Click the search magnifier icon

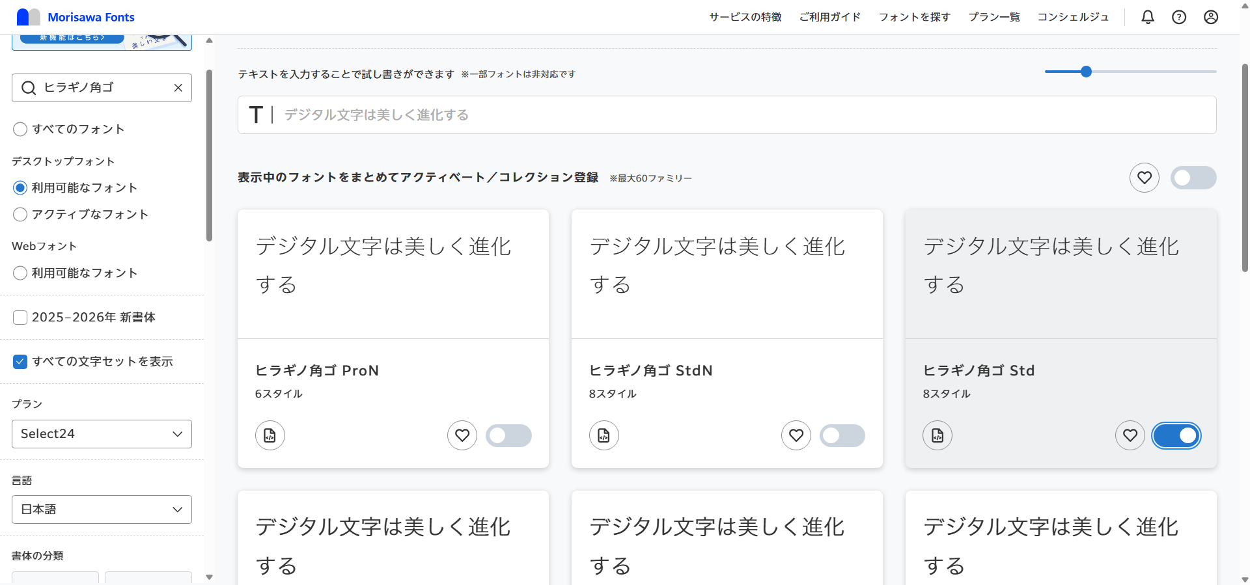[29, 88]
